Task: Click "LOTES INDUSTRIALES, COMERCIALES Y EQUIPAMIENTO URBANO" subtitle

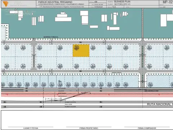Action: click(x=61, y=4)
